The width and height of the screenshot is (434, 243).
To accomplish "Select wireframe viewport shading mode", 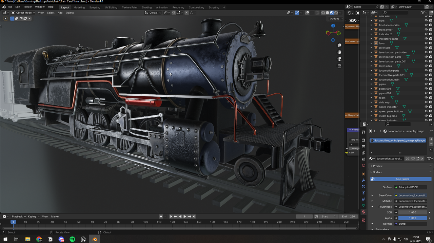I will point(323,13).
